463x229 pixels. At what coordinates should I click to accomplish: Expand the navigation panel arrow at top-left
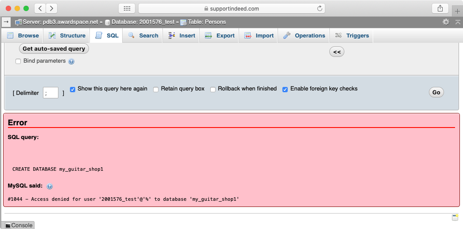(6, 22)
